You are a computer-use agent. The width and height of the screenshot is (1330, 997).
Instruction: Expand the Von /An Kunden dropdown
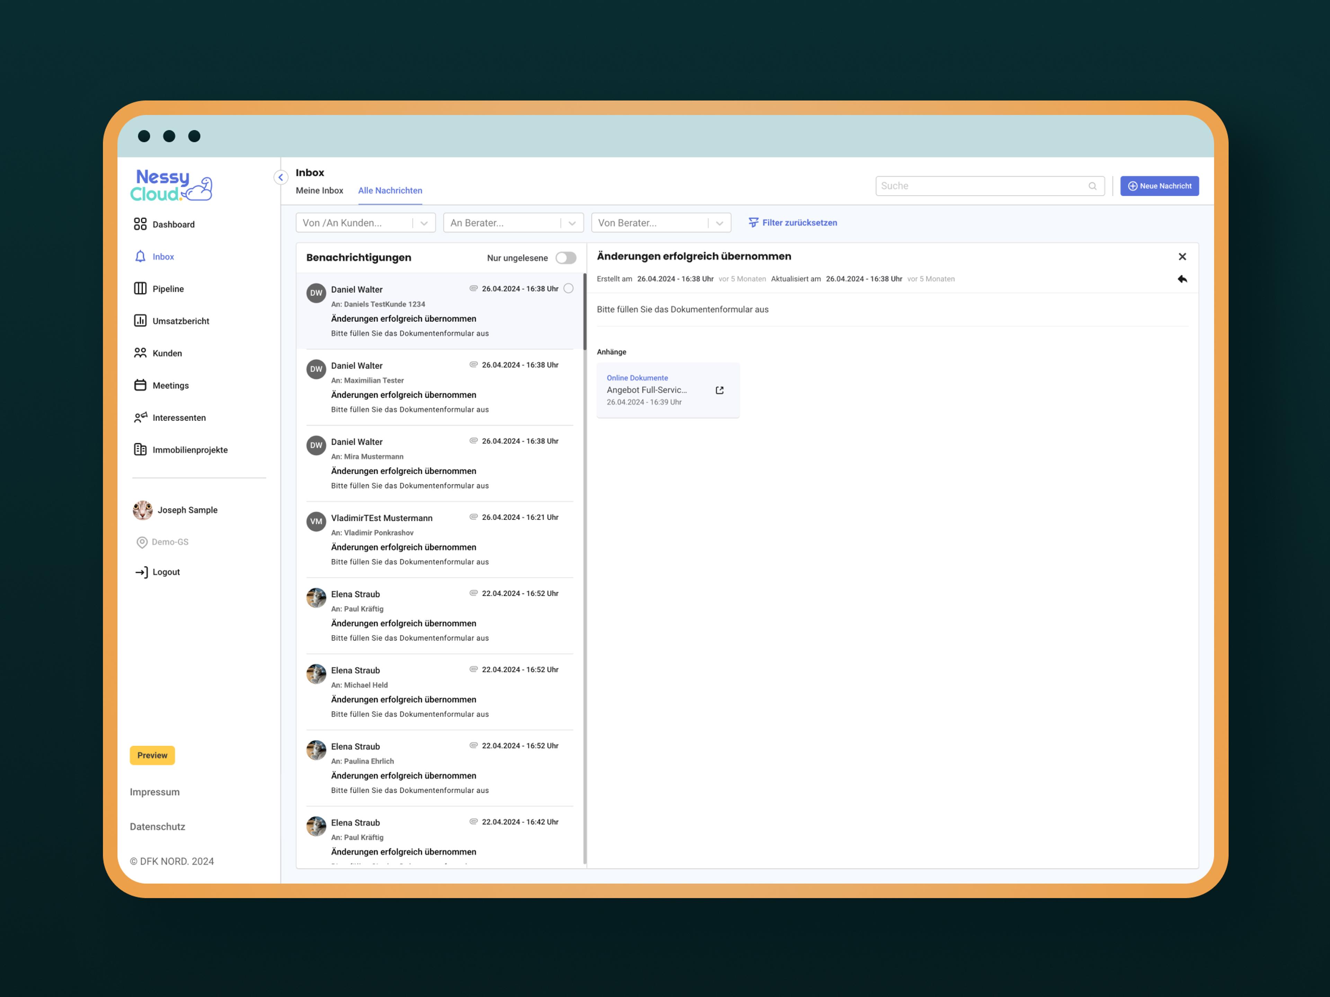coord(424,223)
